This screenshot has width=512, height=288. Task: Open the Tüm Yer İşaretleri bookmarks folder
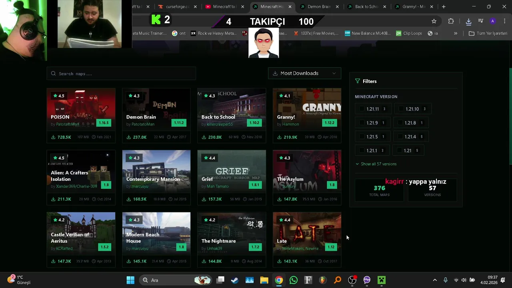(488, 33)
